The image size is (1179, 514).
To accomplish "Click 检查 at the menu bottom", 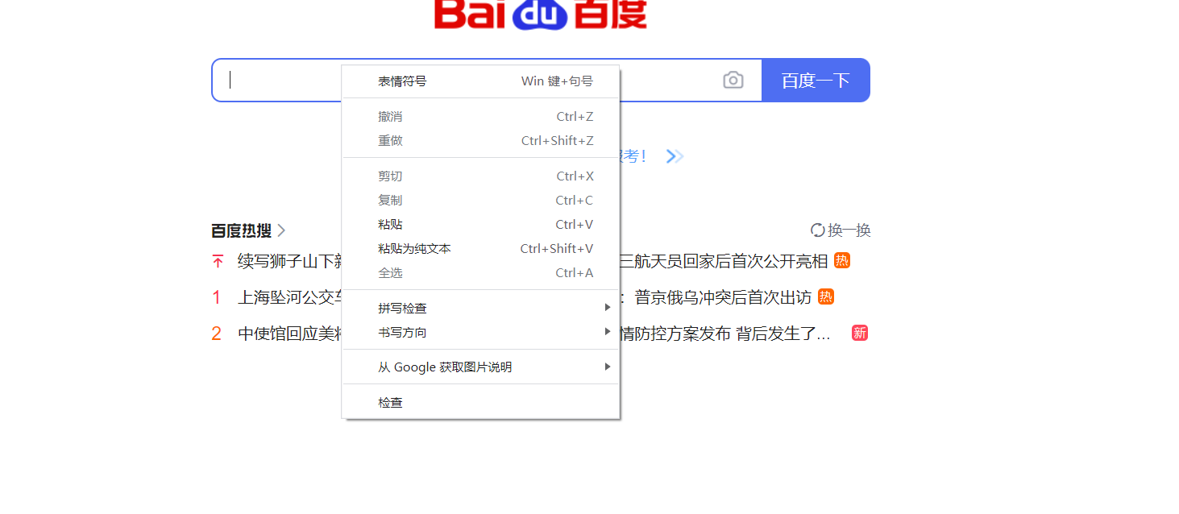I will [481, 402].
